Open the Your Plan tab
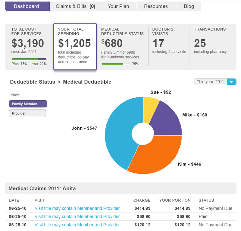 point(118,6)
